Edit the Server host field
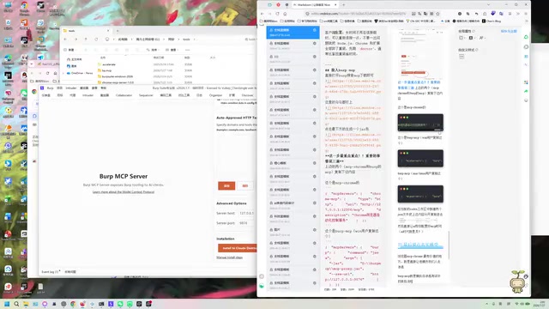The image size is (549, 309). 247,213
